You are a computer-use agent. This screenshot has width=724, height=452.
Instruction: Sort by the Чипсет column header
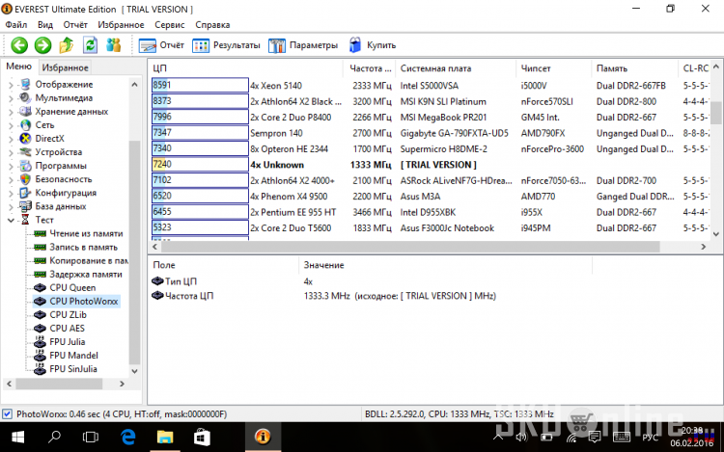click(553, 68)
